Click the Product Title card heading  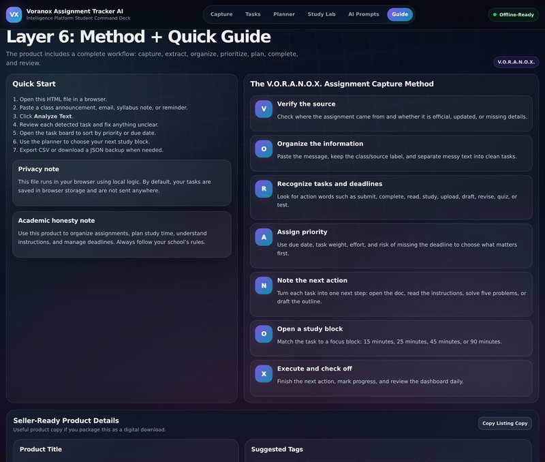click(41, 449)
